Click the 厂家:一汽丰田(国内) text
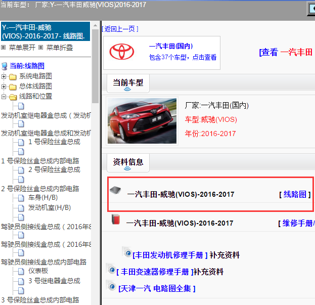The width and height of the screenshot is (315, 305). click(217, 106)
